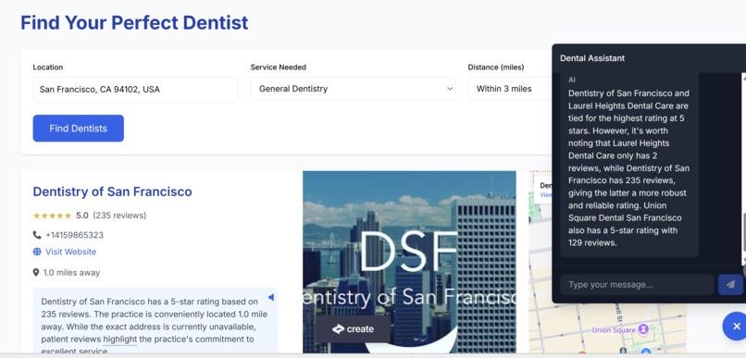Click the Union Square marker on map
This screenshot has height=358, width=746.
643,329
